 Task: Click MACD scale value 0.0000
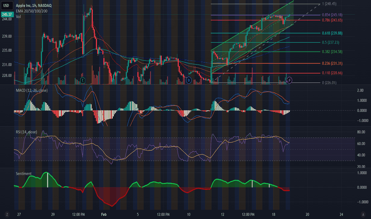pos(362,111)
